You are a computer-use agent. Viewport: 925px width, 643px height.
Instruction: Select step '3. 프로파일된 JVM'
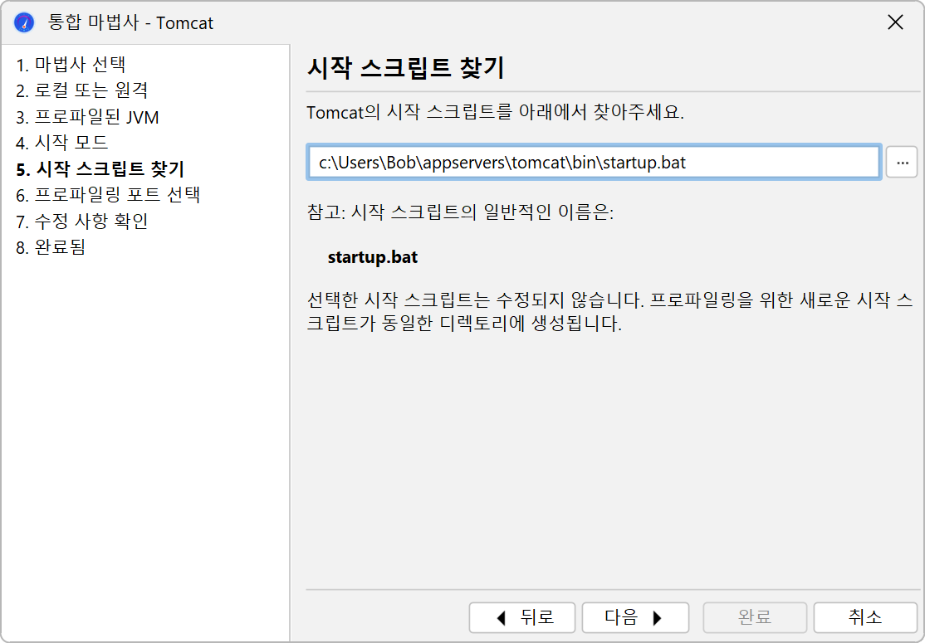[87, 117]
